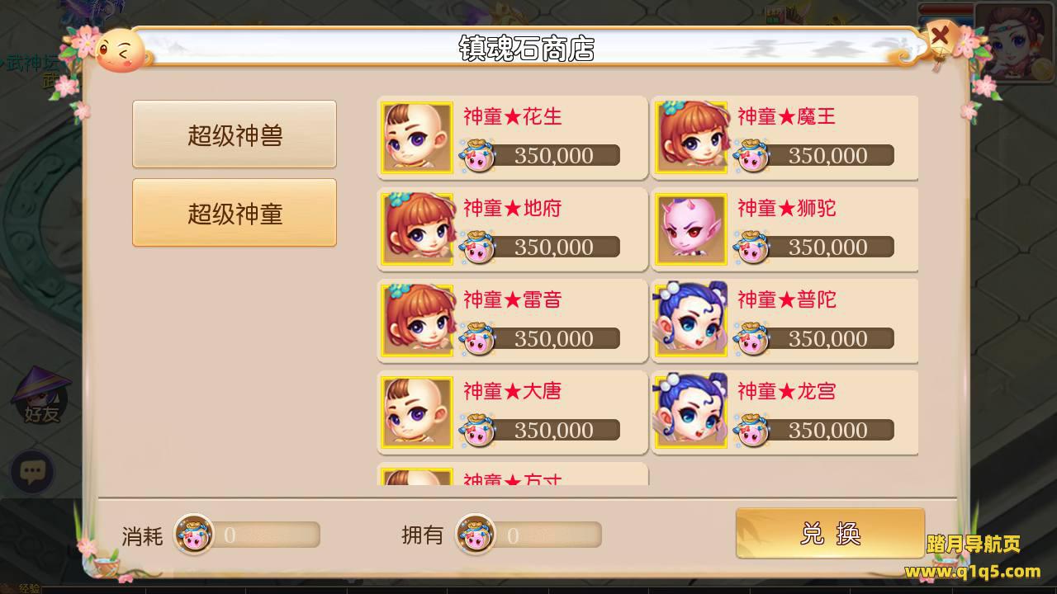Select the 神童★魔王 avatar icon
1057x594 pixels.
(691, 137)
